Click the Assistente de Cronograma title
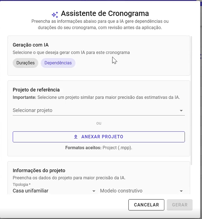Screen dimensions: 202x219 pyautogui.click(x=105, y=13)
